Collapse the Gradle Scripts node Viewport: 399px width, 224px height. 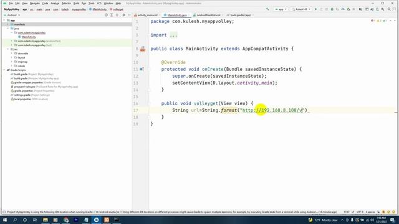point(4,70)
